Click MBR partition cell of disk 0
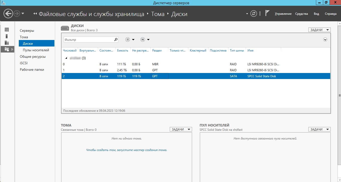Image resolution: width=341 pixels, height=182 pixels. click(155, 64)
